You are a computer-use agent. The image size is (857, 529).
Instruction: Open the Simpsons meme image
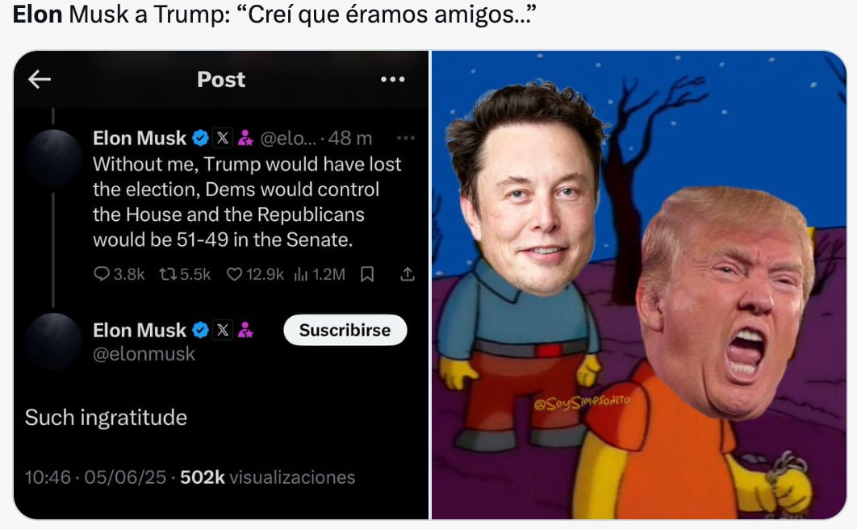[x=639, y=285]
